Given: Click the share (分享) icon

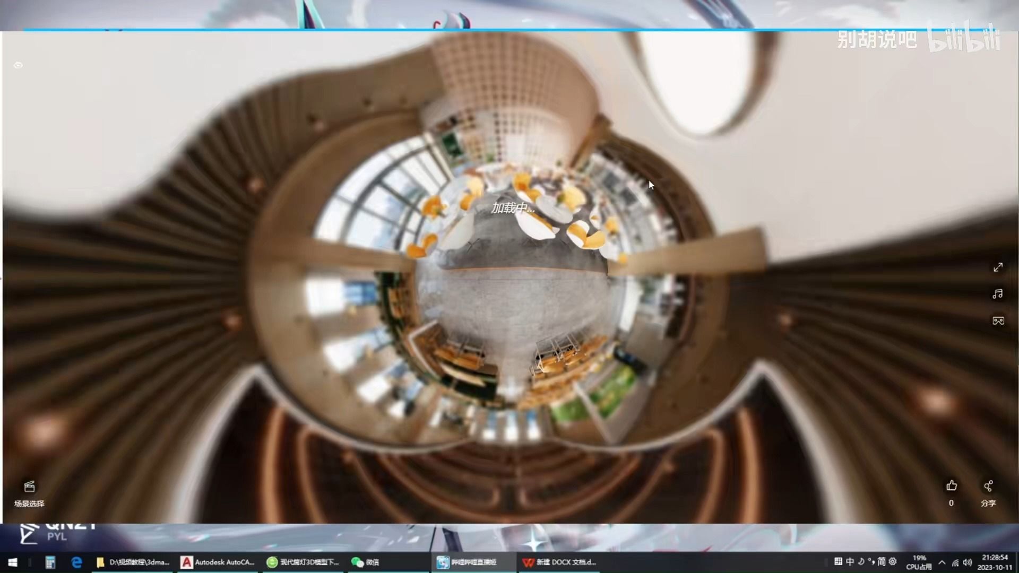Looking at the screenshot, I should [x=988, y=486].
